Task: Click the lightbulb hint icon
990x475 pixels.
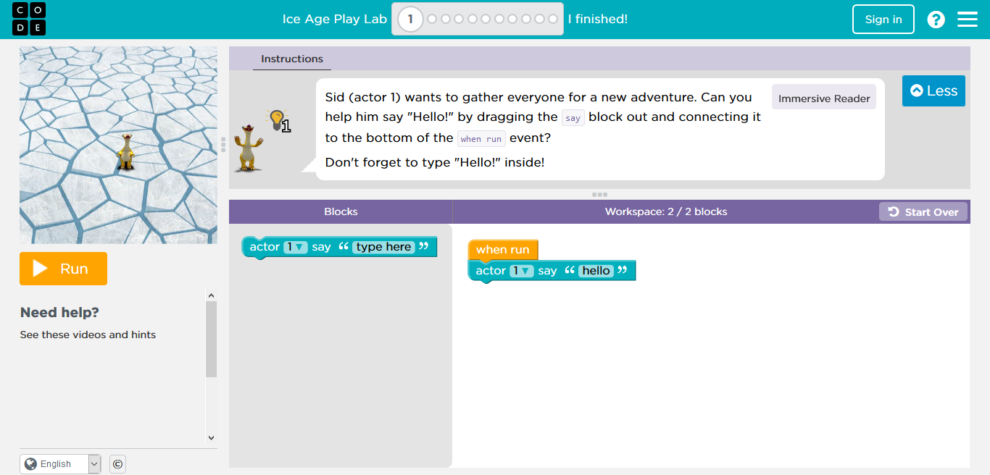Action: pos(278,120)
